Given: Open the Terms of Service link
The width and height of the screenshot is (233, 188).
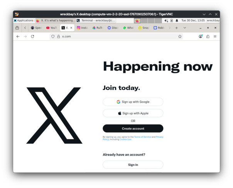Looking at the screenshot, I should (142, 137).
